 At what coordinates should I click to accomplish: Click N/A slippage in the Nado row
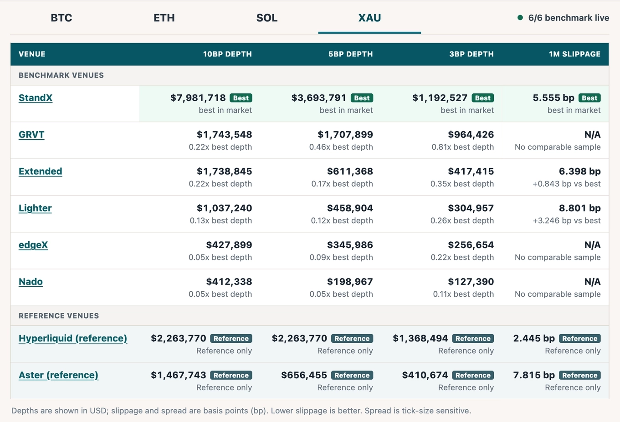click(592, 282)
